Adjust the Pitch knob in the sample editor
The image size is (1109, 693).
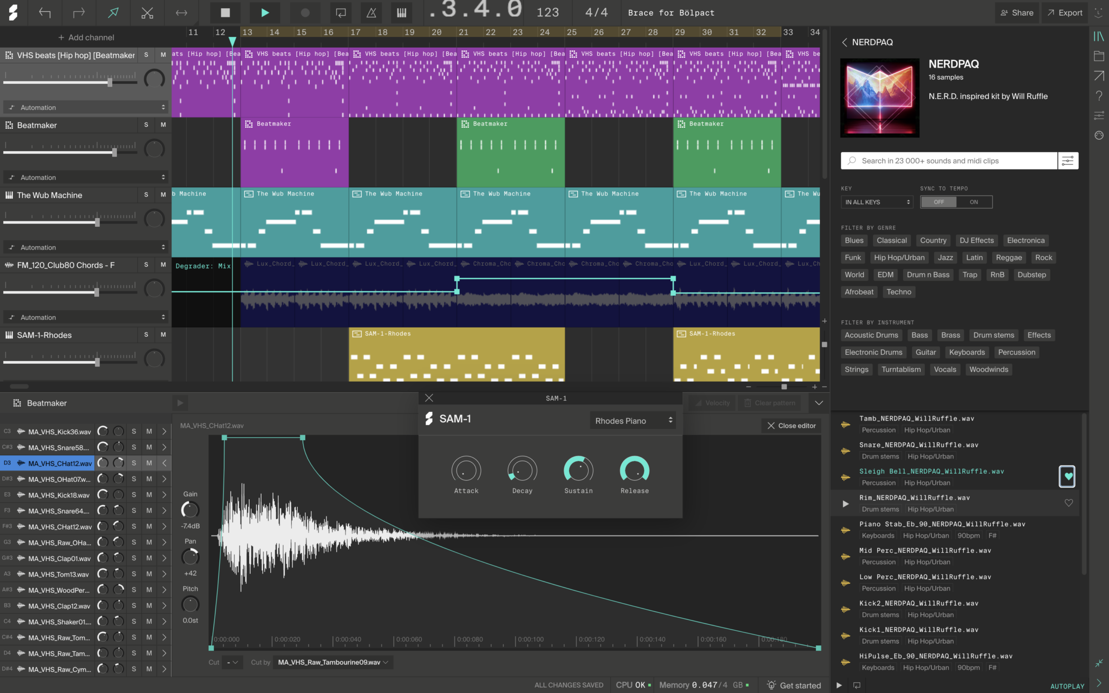pos(190,605)
